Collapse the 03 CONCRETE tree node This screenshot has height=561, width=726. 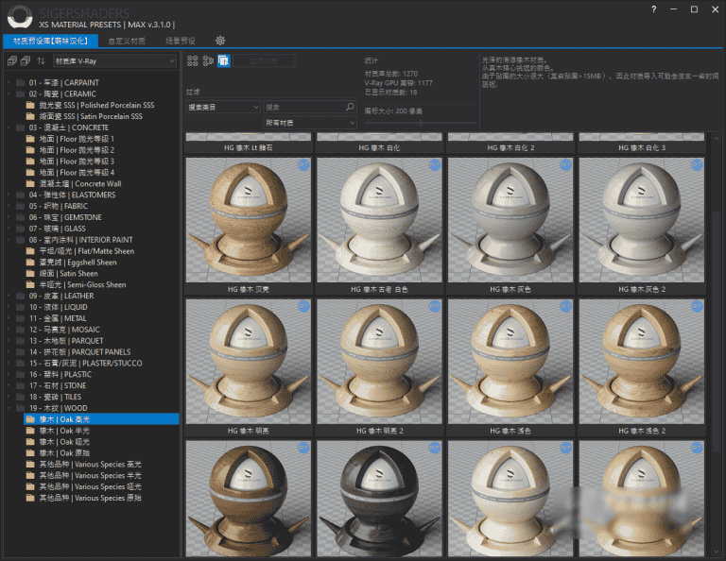pyautogui.click(x=9, y=127)
